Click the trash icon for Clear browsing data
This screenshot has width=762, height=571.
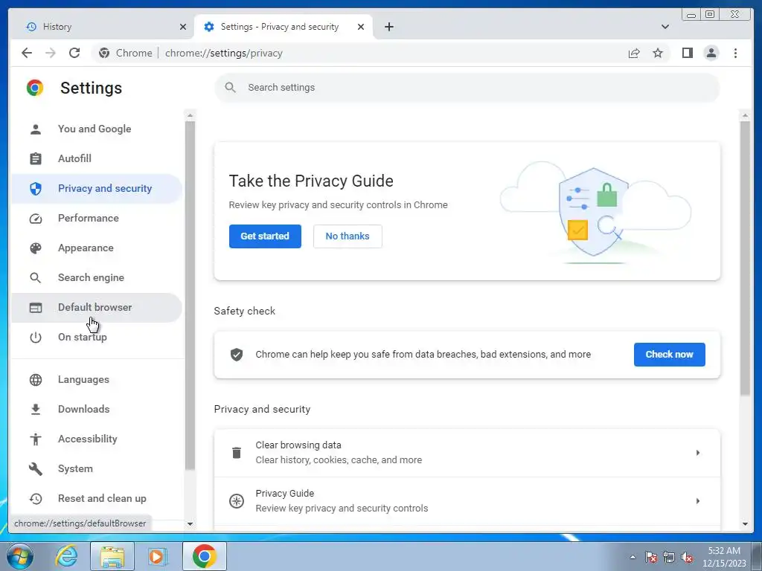point(237,453)
